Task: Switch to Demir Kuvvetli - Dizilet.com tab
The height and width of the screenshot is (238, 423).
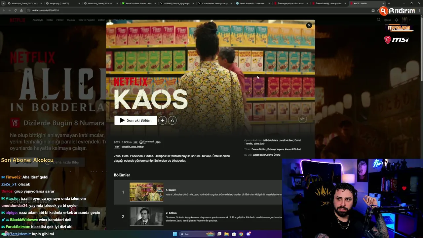Action: (252, 3)
